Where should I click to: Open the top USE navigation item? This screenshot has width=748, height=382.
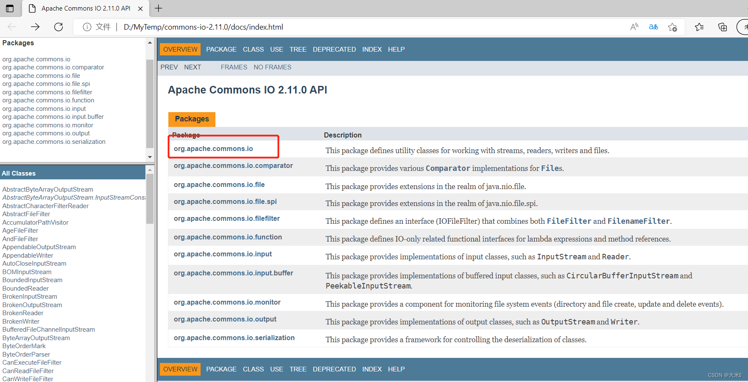click(276, 49)
